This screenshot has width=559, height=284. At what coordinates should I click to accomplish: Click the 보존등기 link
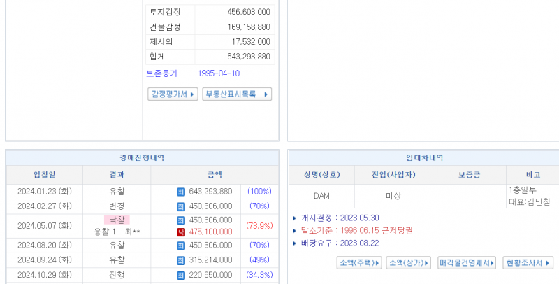point(161,73)
